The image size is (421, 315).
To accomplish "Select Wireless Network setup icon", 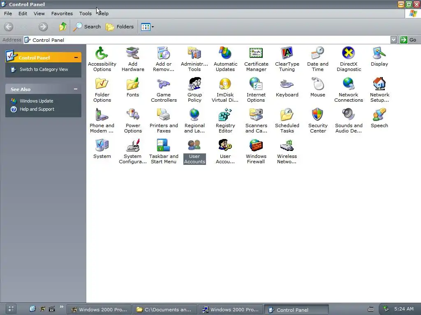I will [x=287, y=151].
